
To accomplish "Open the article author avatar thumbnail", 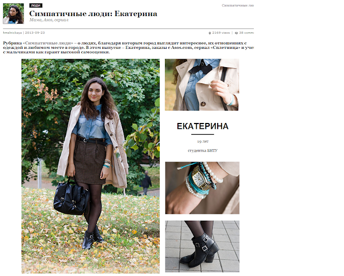I will pyautogui.click(x=13, y=13).
